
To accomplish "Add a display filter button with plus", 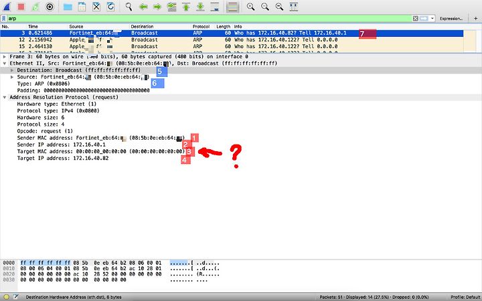I will click(x=475, y=19).
